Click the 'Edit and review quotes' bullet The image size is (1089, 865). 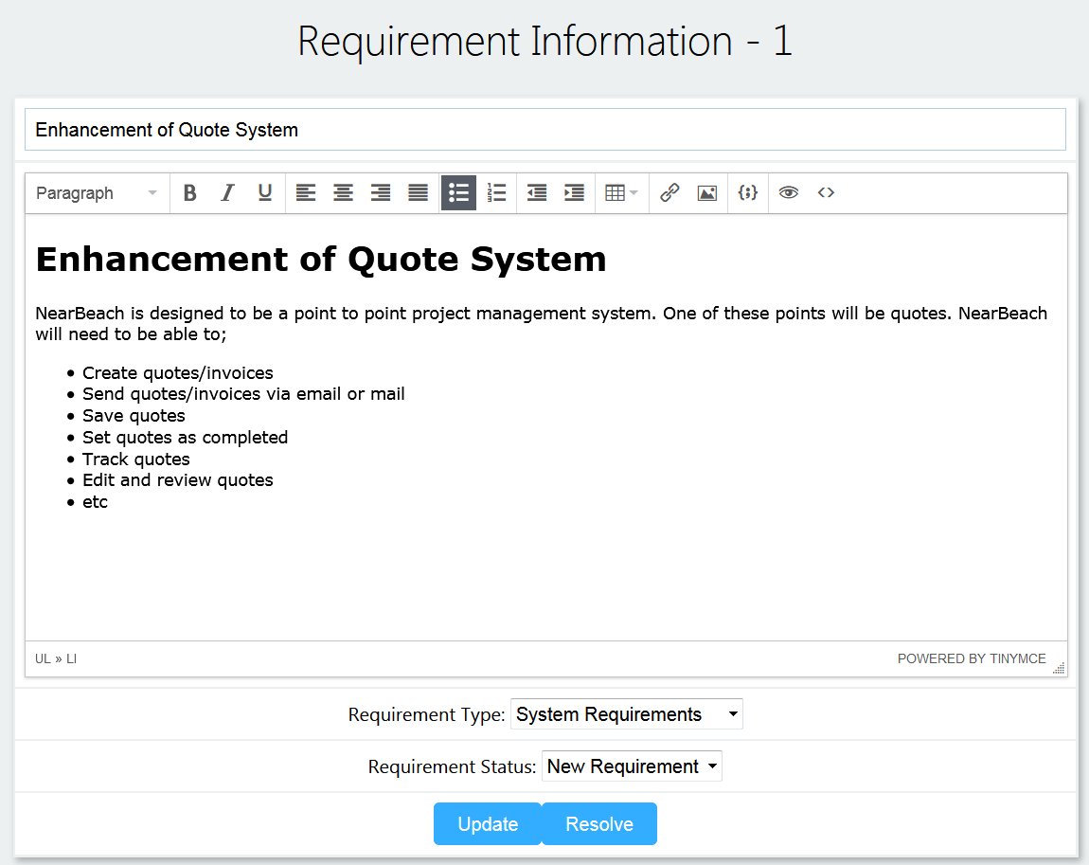tap(178, 480)
